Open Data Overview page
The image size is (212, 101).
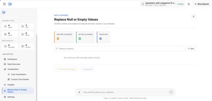point(18,64)
